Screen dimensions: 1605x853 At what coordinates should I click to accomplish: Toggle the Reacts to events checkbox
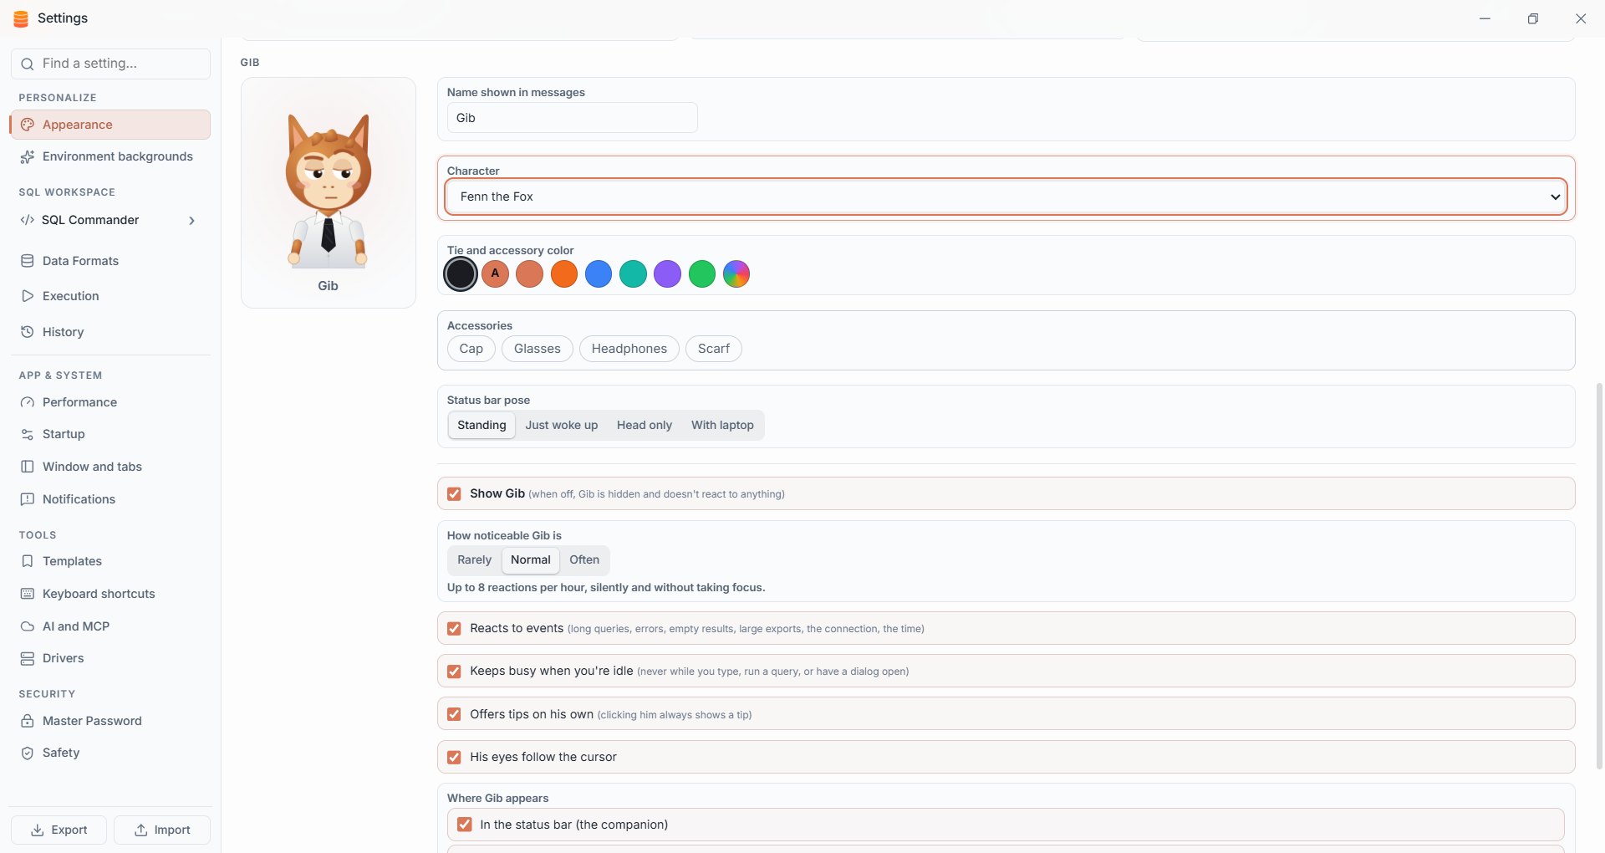(x=454, y=629)
